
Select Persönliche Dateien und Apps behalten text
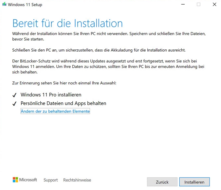tap(63, 103)
